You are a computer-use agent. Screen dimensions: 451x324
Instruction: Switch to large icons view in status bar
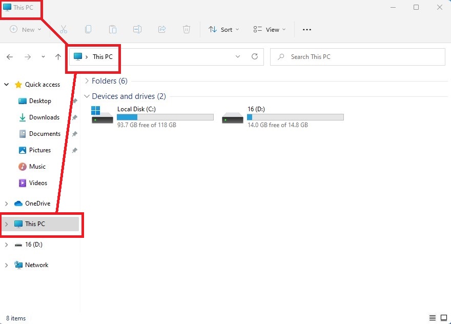coord(444,318)
